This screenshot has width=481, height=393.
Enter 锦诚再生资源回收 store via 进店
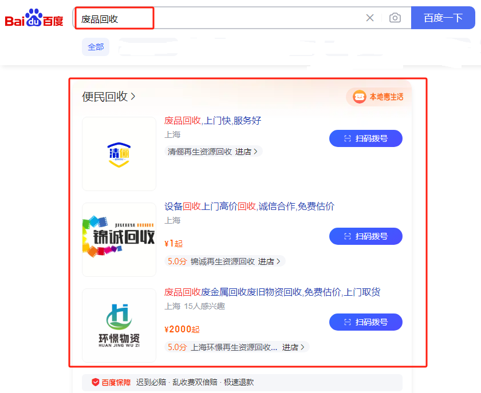point(269,261)
